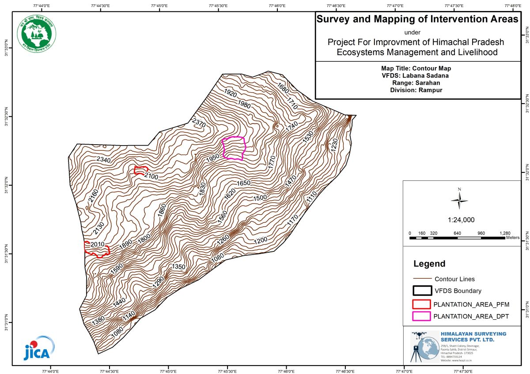530x374 pixels.
Task: Click the 1680 contour label
Action: point(283,88)
